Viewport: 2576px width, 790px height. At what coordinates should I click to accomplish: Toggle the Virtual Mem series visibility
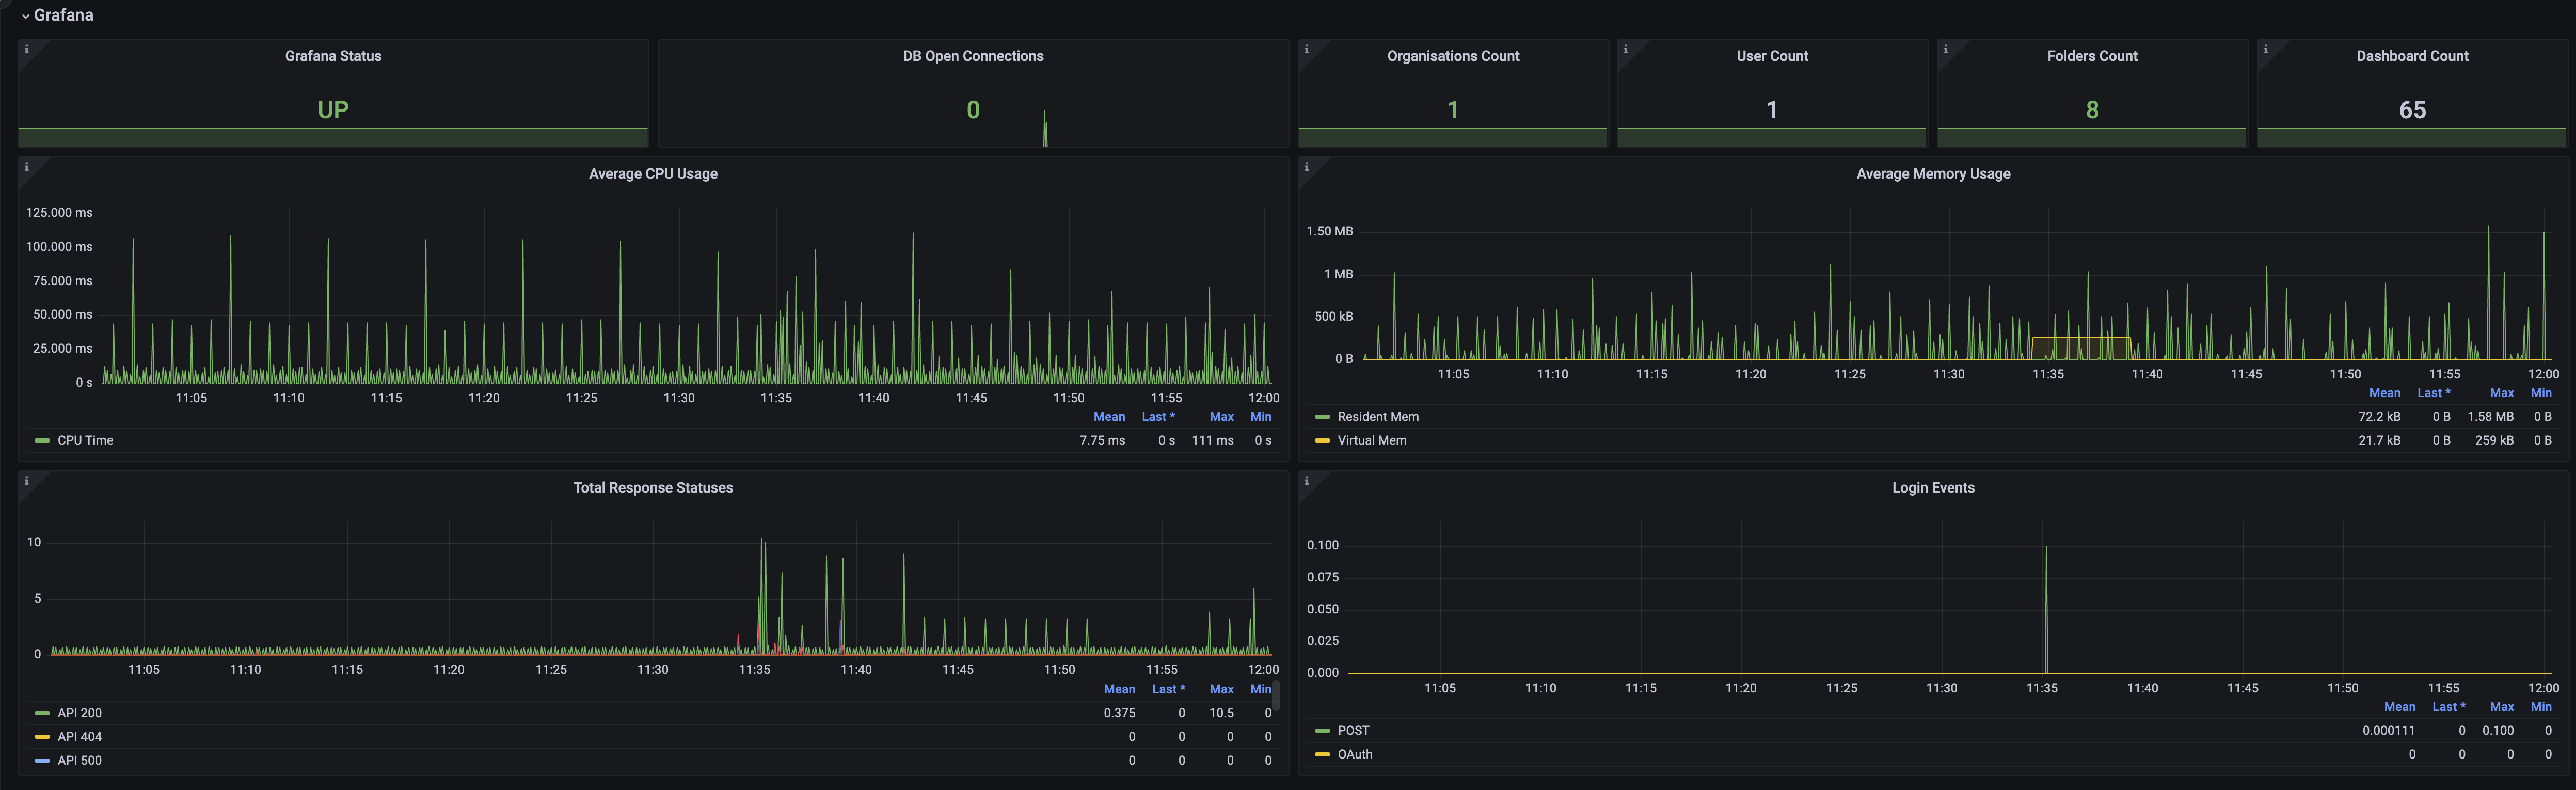(1371, 441)
